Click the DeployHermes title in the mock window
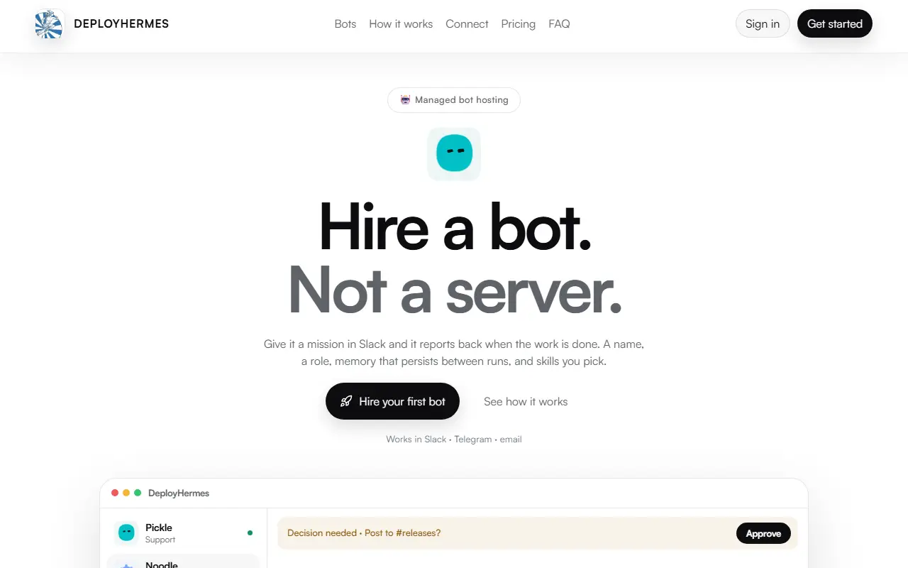The width and height of the screenshot is (908, 568). [179, 493]
